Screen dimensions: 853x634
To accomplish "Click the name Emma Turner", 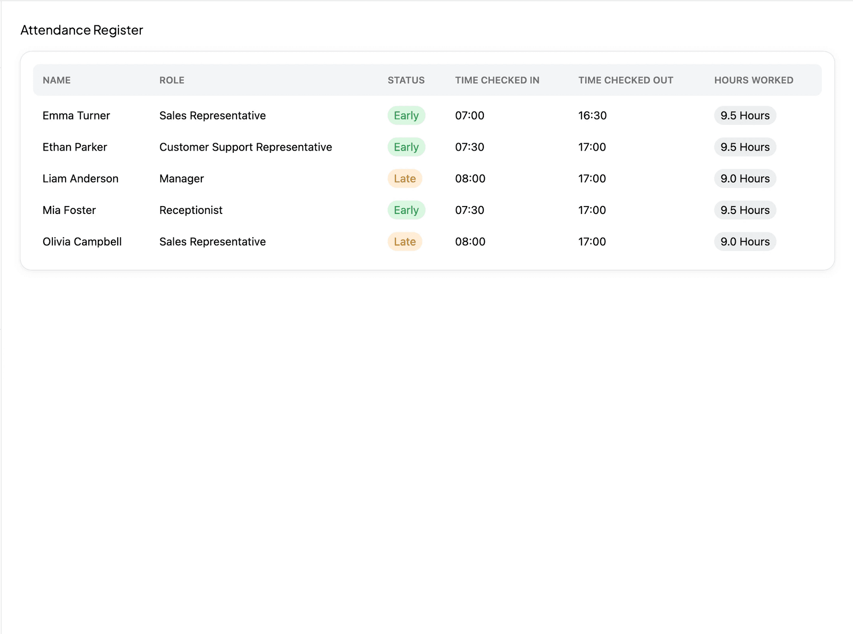I will click(76, 115).
